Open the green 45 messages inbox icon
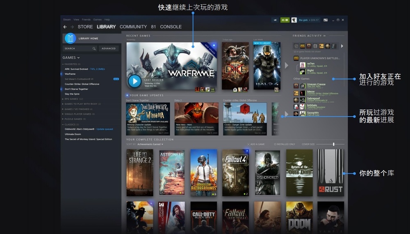 (285, 20)
